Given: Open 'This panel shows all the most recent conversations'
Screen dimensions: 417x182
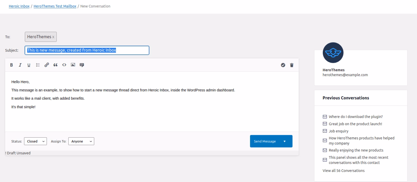Looking at the screenshot, I should point(359,160).
